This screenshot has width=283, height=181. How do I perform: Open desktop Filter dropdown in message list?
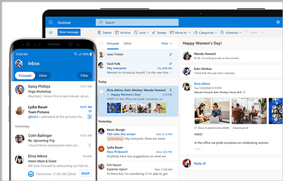[167, 43]
